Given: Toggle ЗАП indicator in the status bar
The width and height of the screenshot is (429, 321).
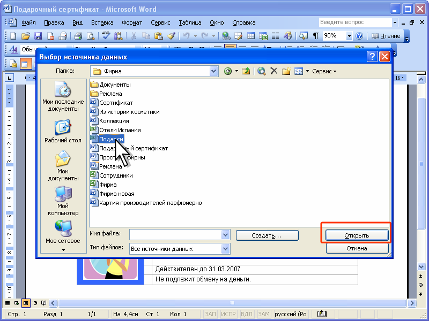Looking at the screenshot, I should (x=211, y=314).
